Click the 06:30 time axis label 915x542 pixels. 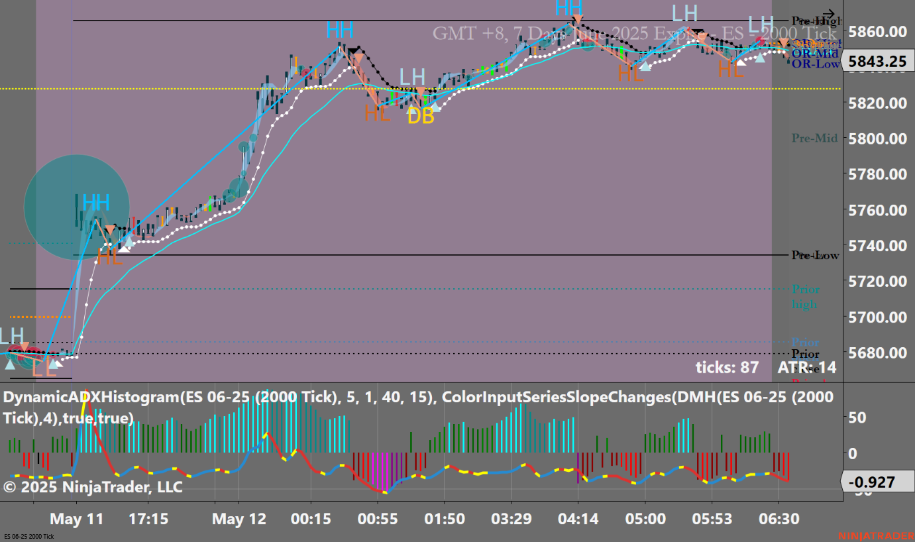(x=778, y=518)
